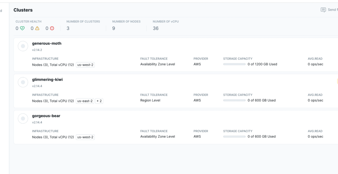The width and height of the screenshot is (338, 174).
Task: Click generous-moth's circular status icon
Action: pos(23,46)
